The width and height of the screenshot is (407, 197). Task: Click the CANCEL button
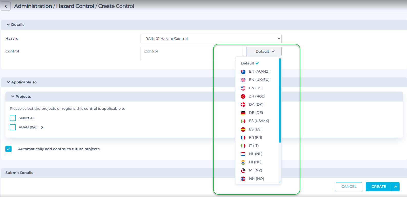click(349, 187)
